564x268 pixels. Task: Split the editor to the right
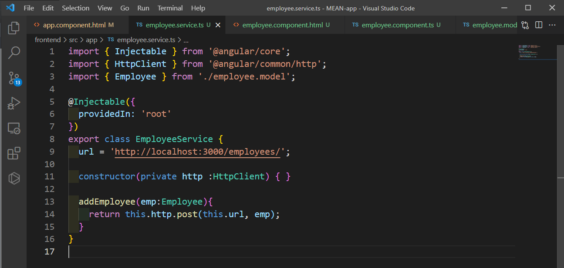pyautogui.click(x=539, y=25)
